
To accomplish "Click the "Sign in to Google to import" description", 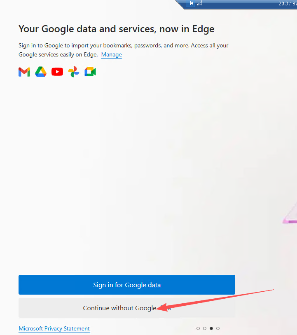I will 124,45.
